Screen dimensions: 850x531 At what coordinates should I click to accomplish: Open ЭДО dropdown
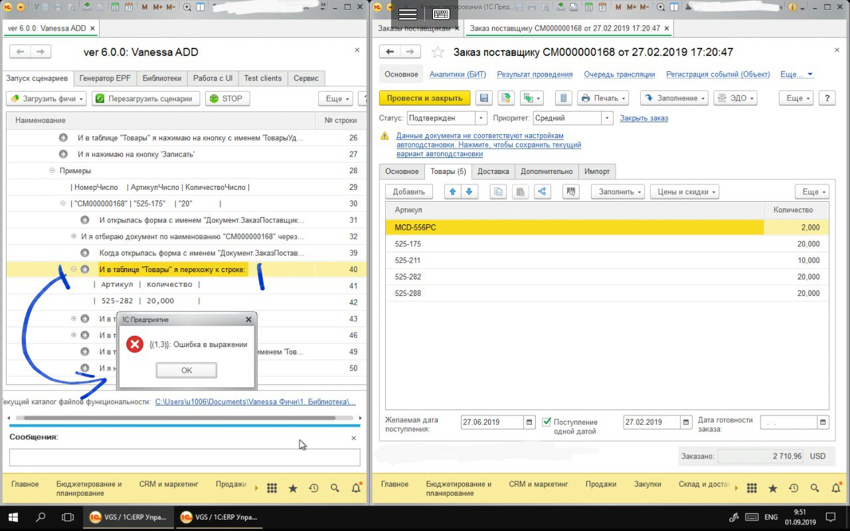(x=735, y=98)
